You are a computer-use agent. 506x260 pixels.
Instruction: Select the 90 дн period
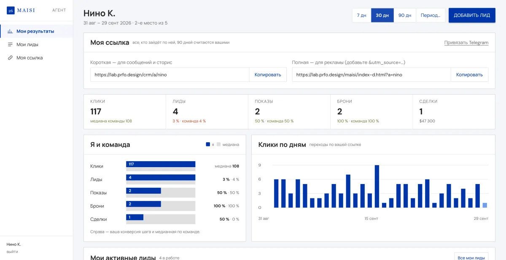(x=405, y=15)
